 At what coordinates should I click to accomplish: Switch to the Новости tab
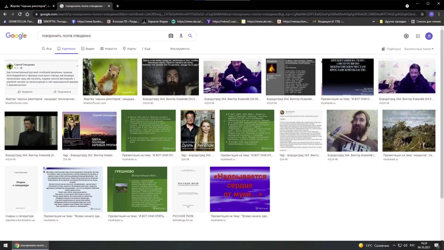pos(108,49)
